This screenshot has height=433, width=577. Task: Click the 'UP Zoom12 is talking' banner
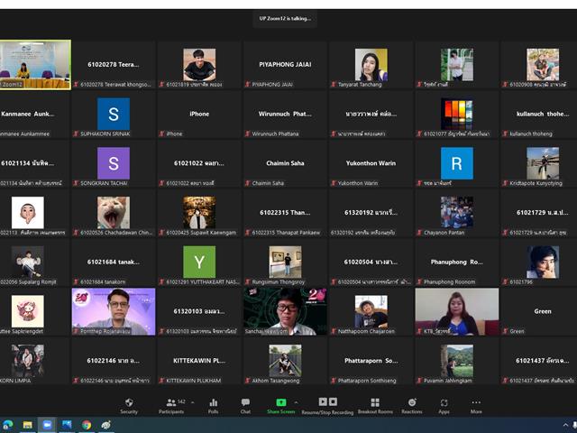coord(285,18)
